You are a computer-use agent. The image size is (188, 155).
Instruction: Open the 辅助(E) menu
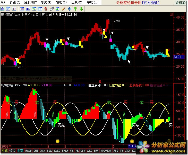tap(61, 2)
